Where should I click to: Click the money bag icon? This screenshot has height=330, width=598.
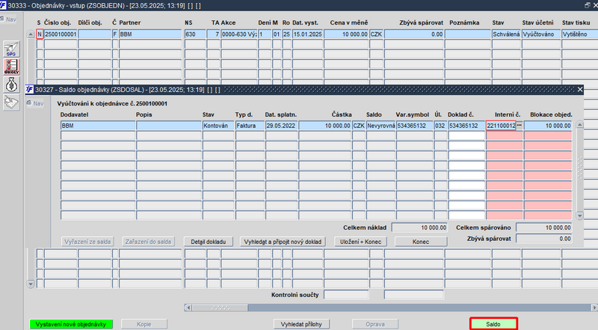pos(11,85)
